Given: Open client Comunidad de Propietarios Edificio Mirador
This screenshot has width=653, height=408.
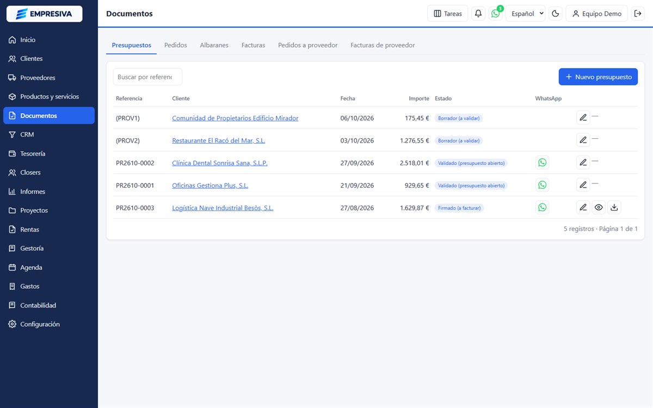Looking at the screenshot, I should pyautogui.click(x=235, y=118).
